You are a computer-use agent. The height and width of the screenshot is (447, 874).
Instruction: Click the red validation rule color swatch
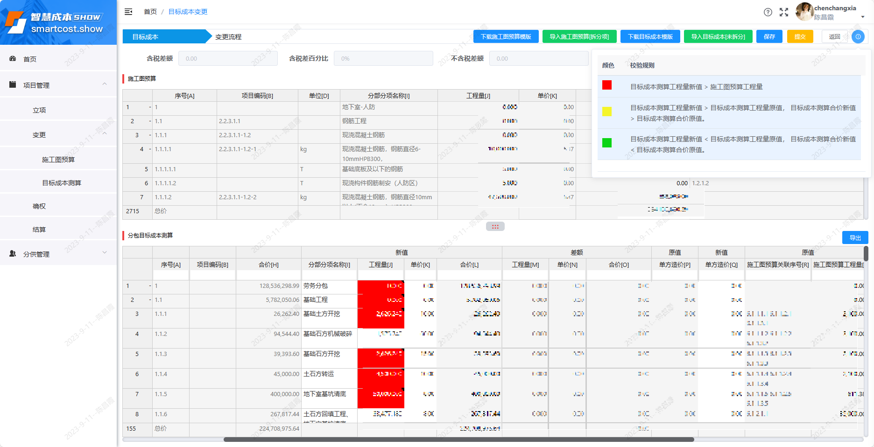coord(606,85)
